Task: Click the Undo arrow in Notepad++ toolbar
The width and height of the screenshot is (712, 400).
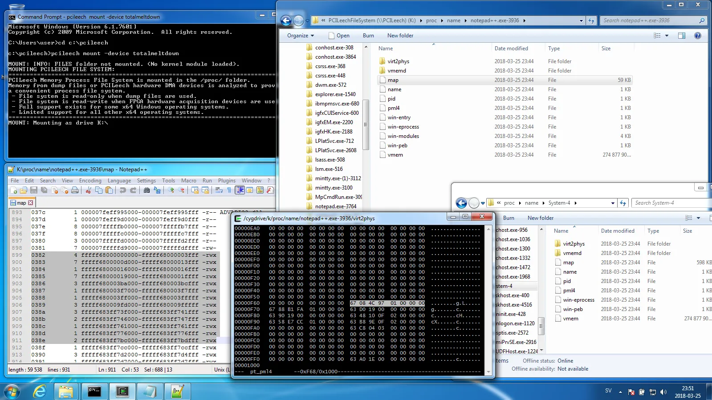Action: coord(122,190)
